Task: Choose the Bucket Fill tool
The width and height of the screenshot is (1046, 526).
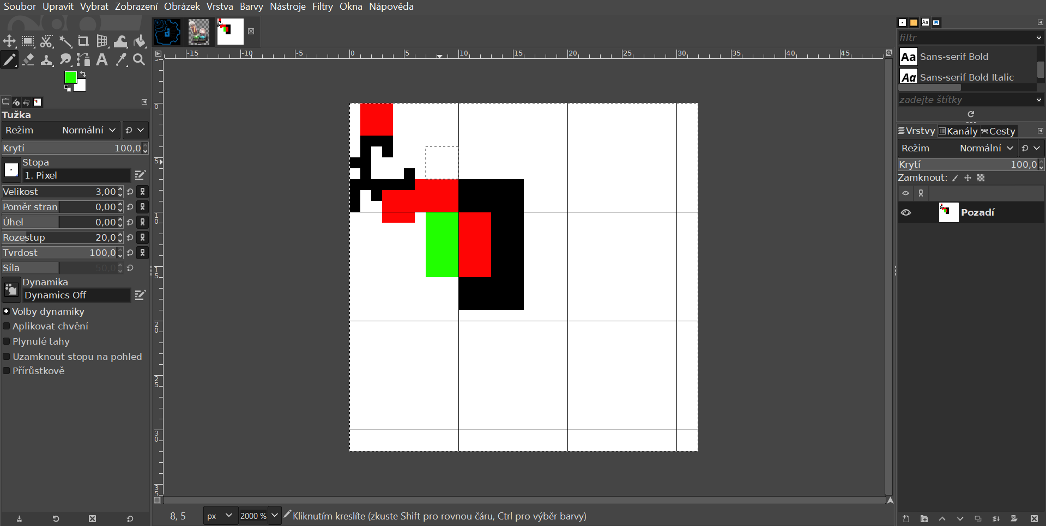Action: point(140,41)
